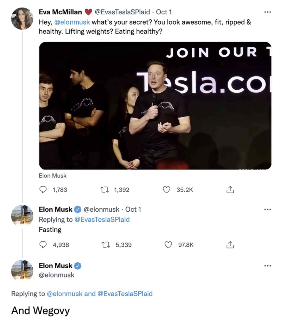Like the tweet with 35.2K likes
Screen dimensions: 293x324
tap(167, 189)
